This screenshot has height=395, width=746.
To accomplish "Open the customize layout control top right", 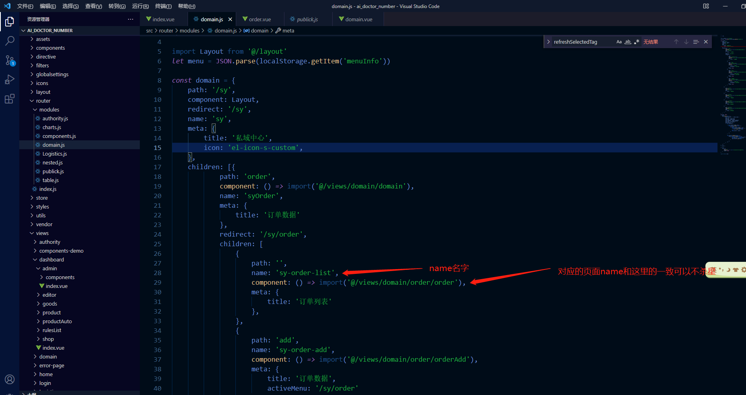I will (x=706, y=6).
